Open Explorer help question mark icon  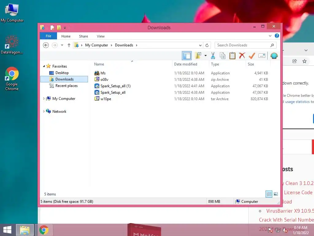coord(277,36)
